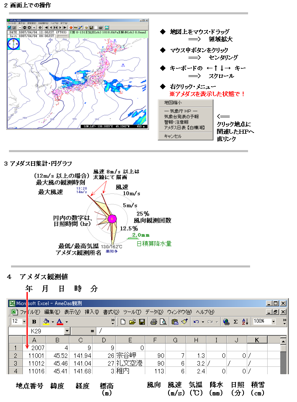297x402 pixels.
Task: Click the first map icon in APLAt toolbar
Action: (9, 27)
